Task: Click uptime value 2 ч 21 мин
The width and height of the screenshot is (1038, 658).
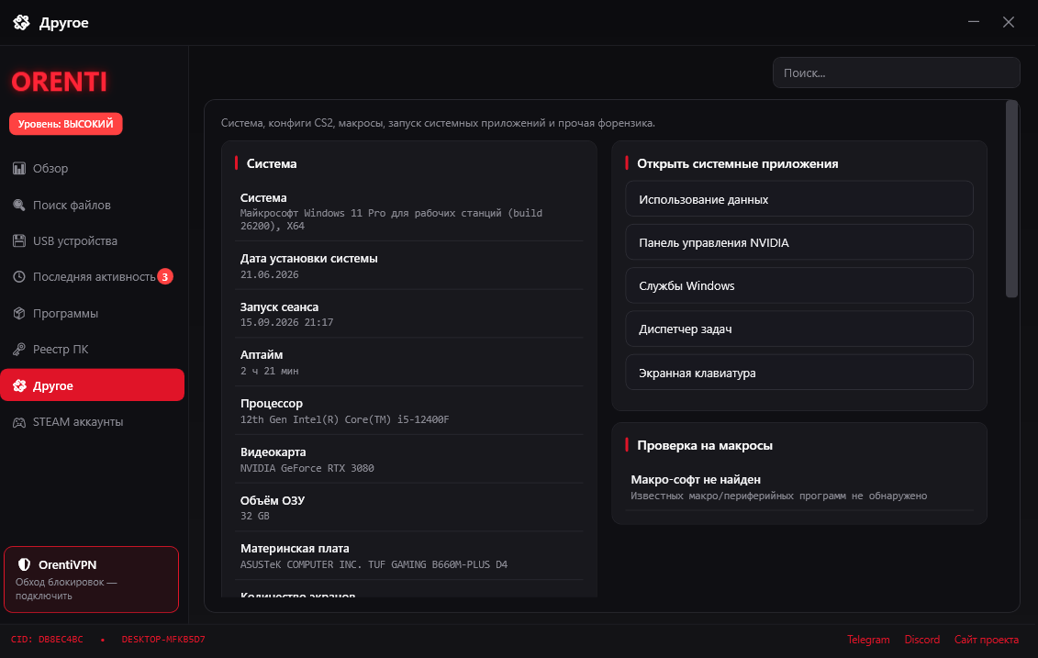Action: pyautogui.click(x=270, y=371)
